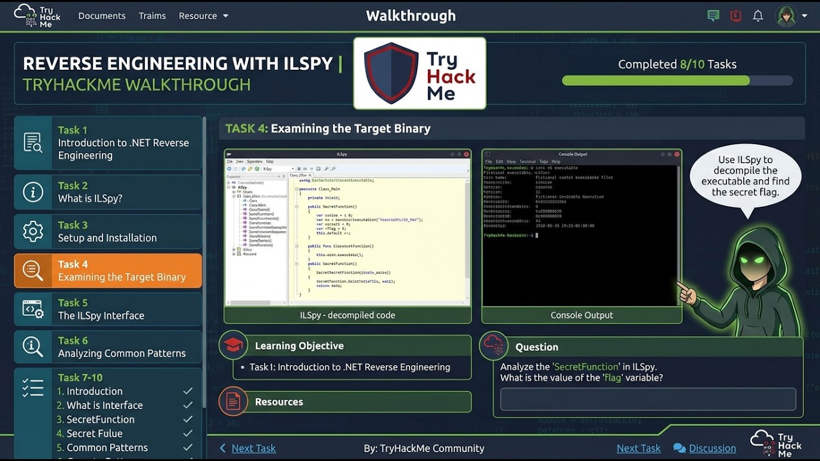This screenshot has height=461, width=820.
Task: Select Task 1 Introduction to .NET Reverse Engineering
Action: pos(108,143)
